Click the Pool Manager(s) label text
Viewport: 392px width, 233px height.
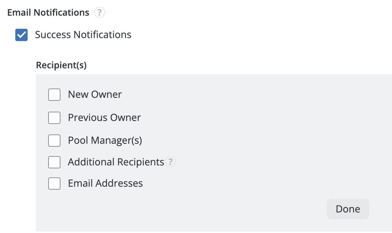coord(105,140)
